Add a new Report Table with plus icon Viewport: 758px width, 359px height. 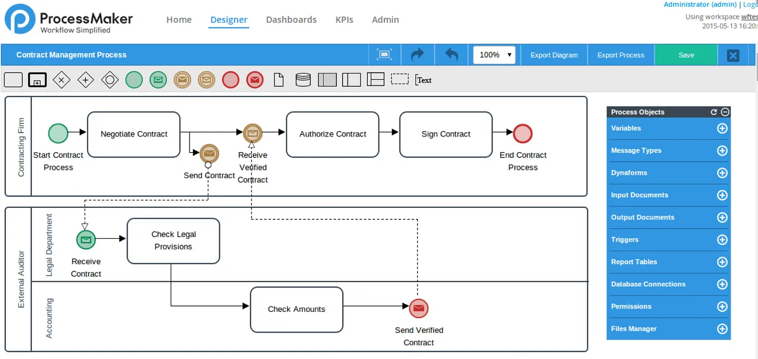(x=722, y=262)
